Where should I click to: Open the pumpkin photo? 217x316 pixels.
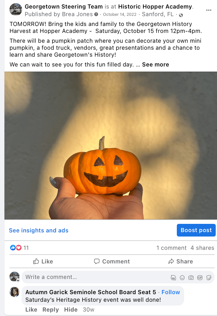point(111,146)
